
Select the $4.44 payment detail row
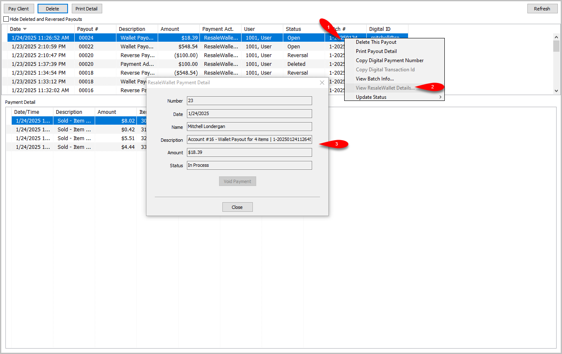coord(79,147)
